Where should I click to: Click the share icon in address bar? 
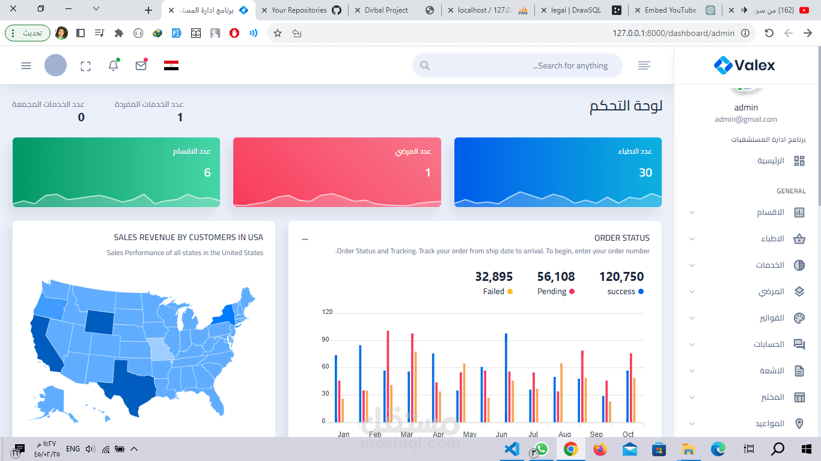coord(296,33)
